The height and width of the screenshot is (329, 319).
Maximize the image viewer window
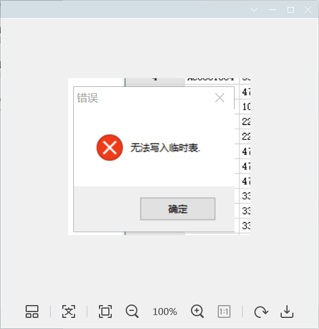click(x=290, y=10)
